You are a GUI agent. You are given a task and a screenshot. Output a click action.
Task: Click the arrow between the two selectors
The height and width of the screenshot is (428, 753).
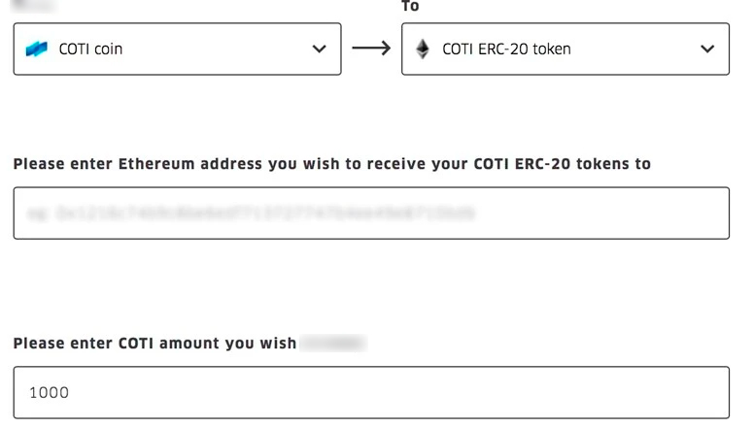coord(371,49)
